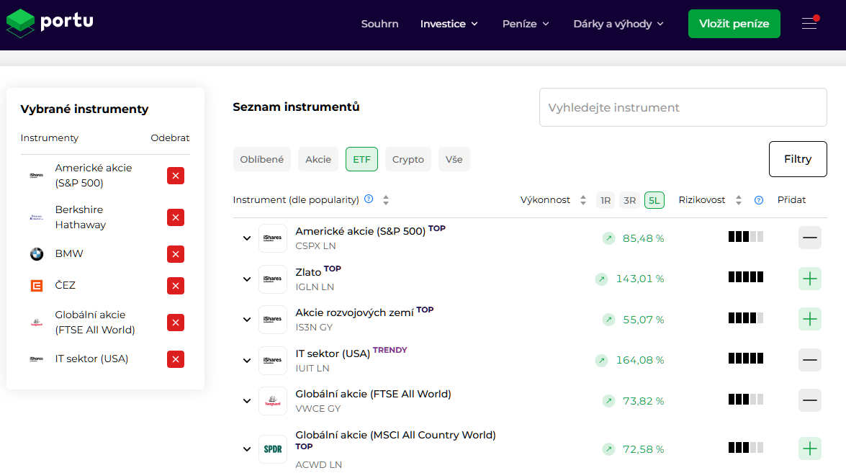The height and width of the screenshot is (473, 846).
Task: Add Zlato with the plus button
Action: pyautogui.click(x=809, y=279)
